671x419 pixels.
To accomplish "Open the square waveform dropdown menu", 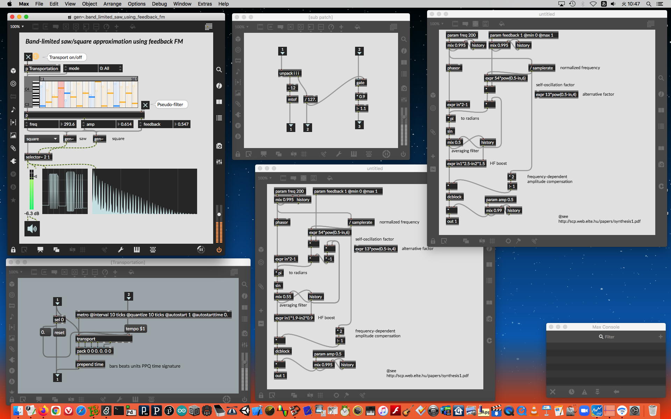I will click(42, 139).
